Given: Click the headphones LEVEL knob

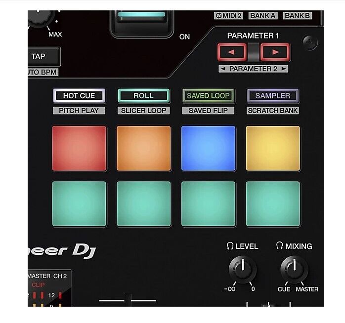Looking at the screenshot, I should [243, 269].
